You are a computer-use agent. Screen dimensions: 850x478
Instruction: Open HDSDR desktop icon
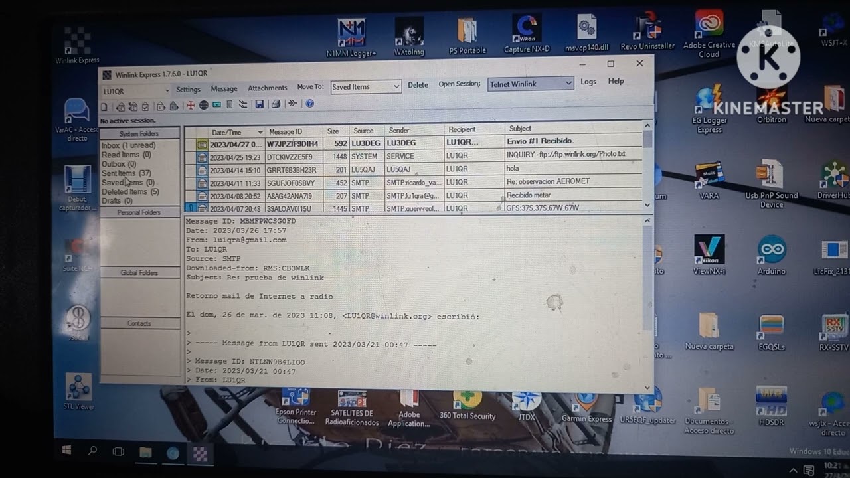(x=771, y=406)
